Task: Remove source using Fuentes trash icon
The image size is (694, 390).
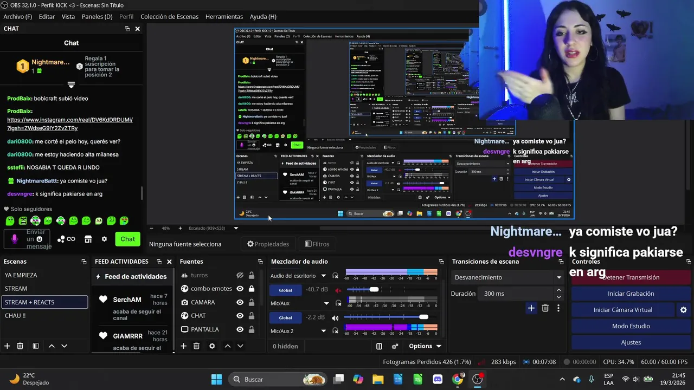Action: (196, 346)
